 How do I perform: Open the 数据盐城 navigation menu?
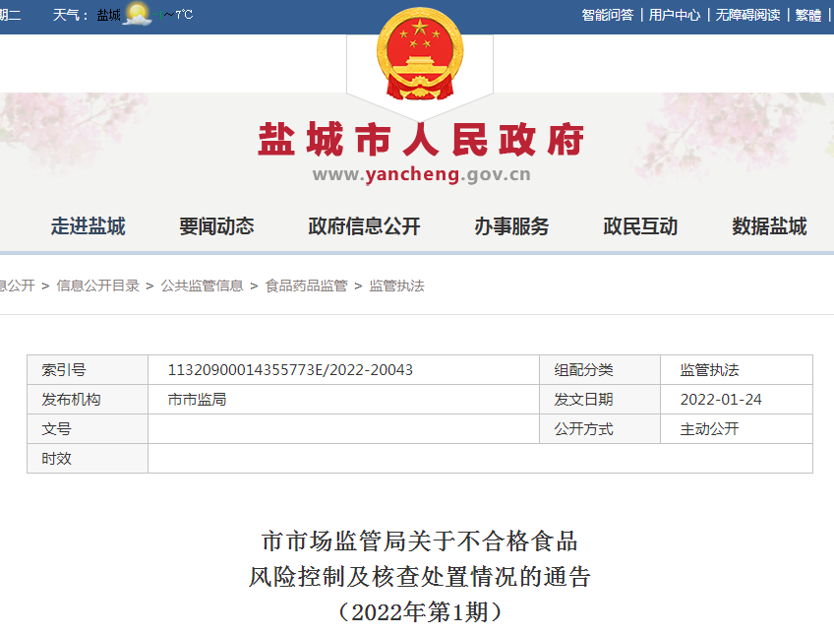pos(769,226)
